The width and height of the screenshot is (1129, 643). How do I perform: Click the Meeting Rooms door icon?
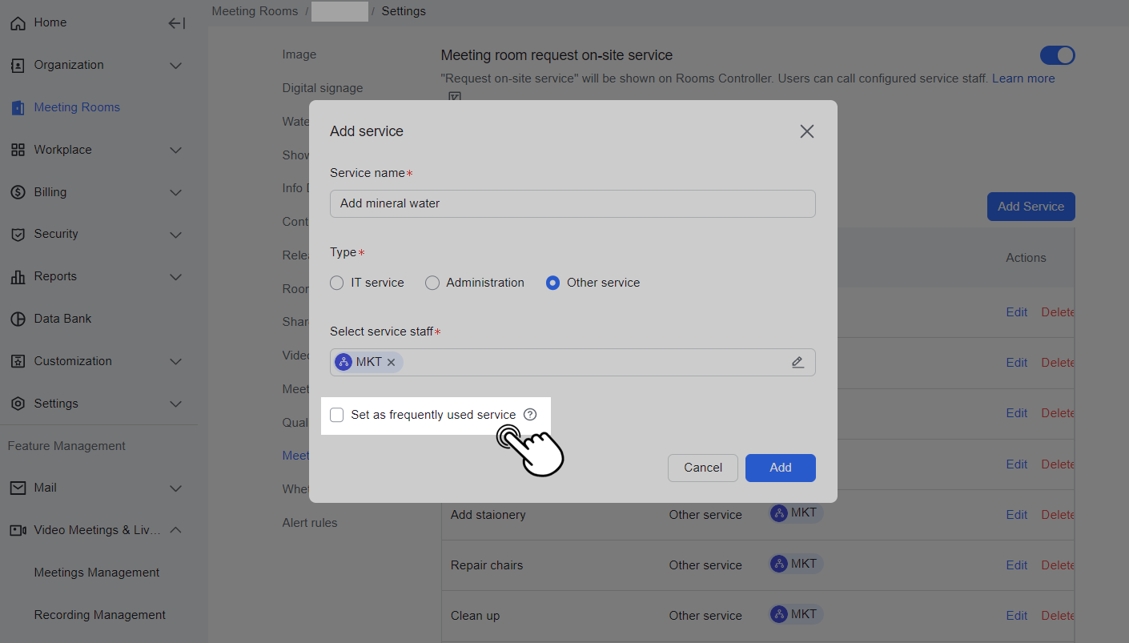pyautogui.click(x=18, y=108)
